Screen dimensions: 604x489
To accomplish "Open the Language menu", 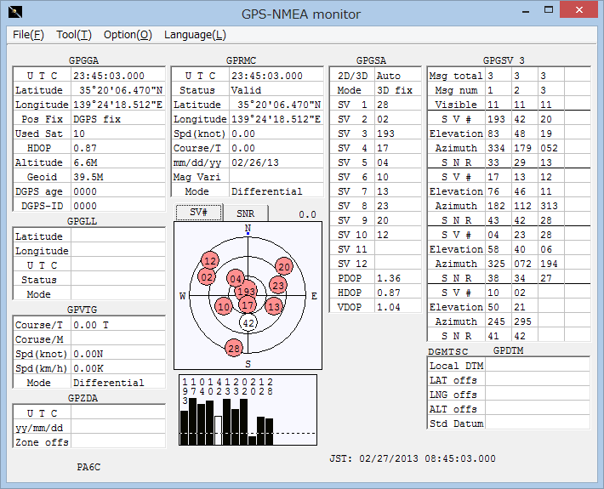I will [195, 35].
